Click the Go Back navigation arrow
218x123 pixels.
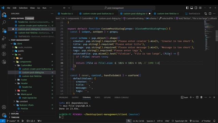coord(64,8)
